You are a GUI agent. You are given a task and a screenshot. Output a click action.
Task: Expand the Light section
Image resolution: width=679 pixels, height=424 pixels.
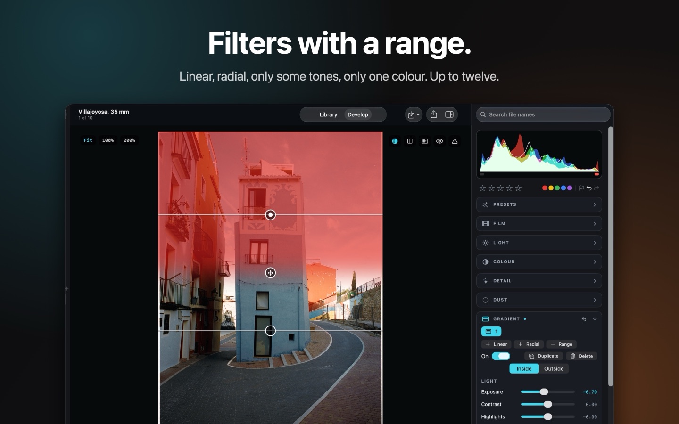tap(539, 243)
